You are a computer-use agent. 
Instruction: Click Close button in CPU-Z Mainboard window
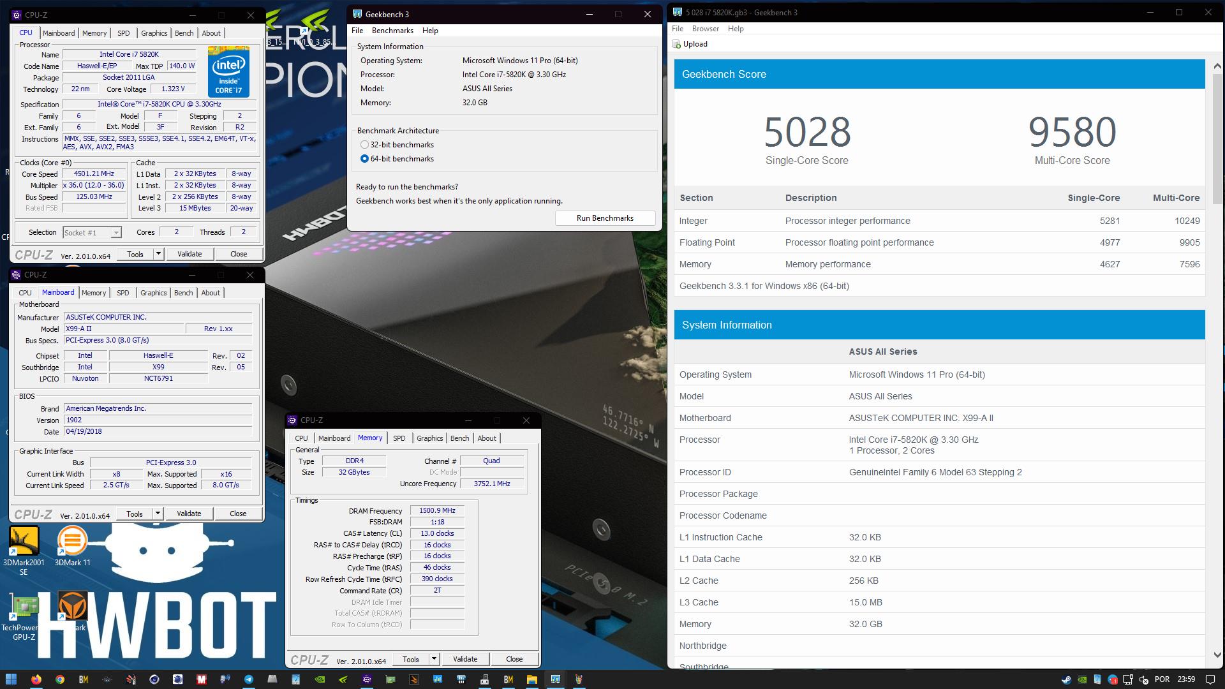[x=238, y=514]
